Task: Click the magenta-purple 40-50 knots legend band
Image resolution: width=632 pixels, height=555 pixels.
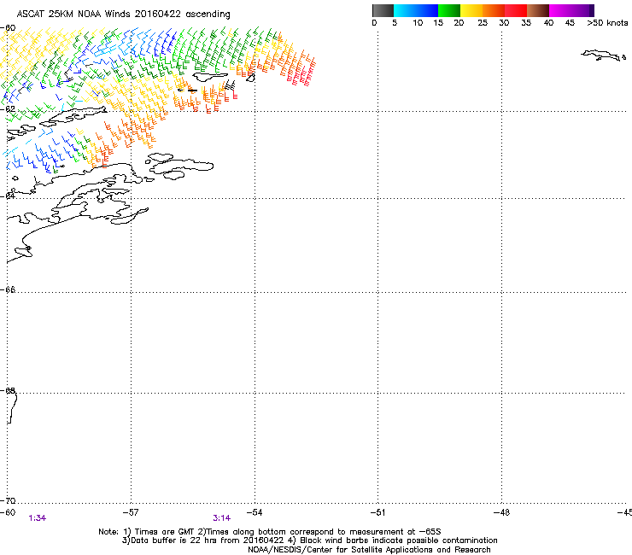Action: [x=571, y=10]
